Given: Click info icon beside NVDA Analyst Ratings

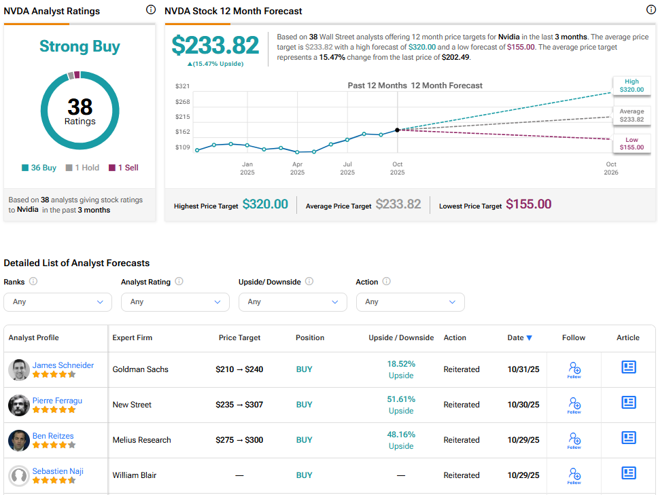Looking at the screenshot, I should pos(150,10).
